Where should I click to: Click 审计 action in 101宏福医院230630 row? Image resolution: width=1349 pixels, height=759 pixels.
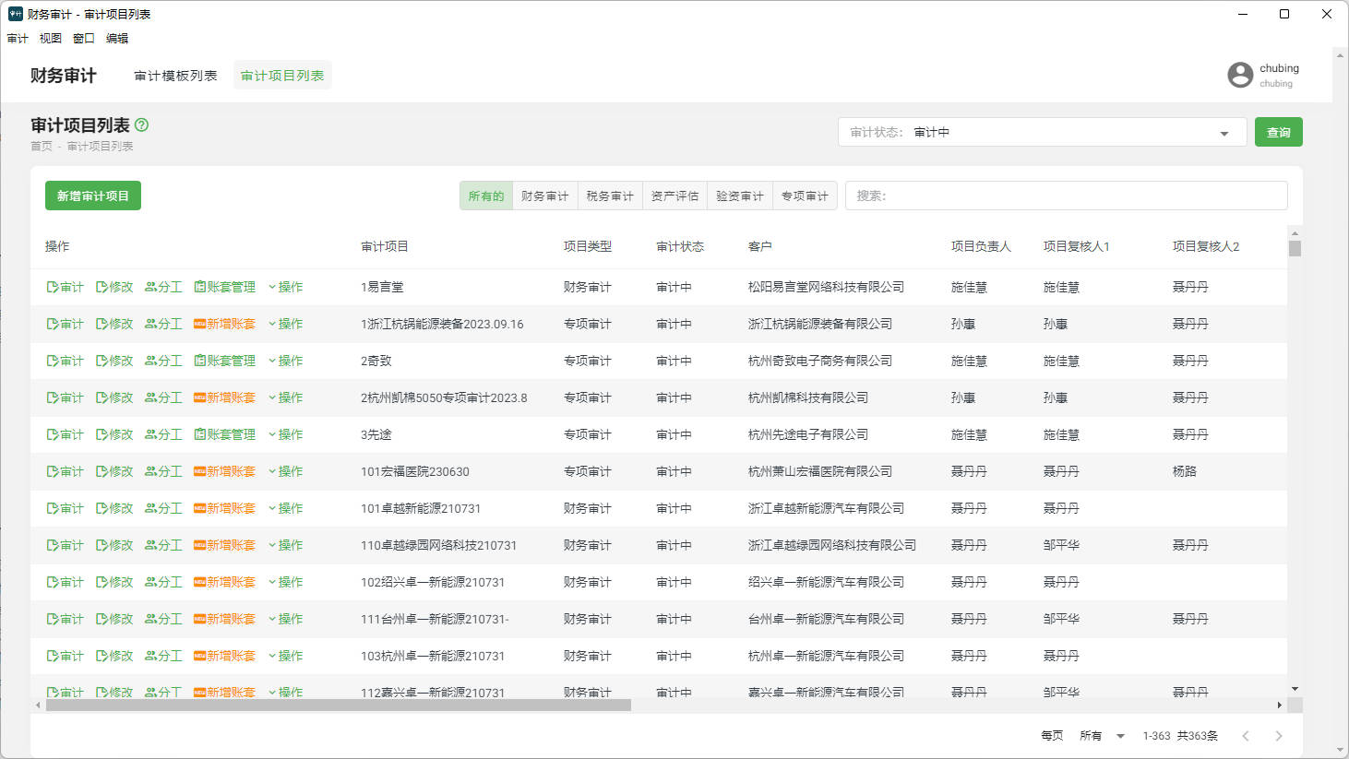click(66, 471)
